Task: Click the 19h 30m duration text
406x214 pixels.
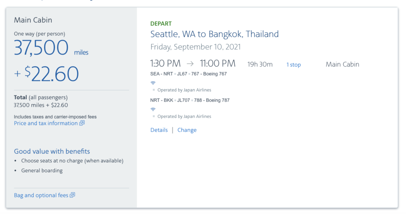Action: pos(260,65)
